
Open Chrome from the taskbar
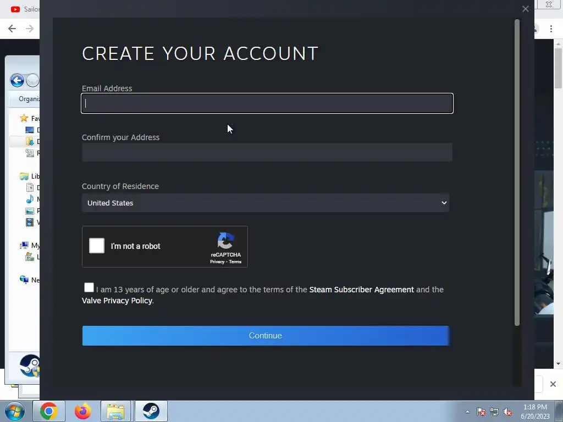pyautogui.click(x=49, y=411)
